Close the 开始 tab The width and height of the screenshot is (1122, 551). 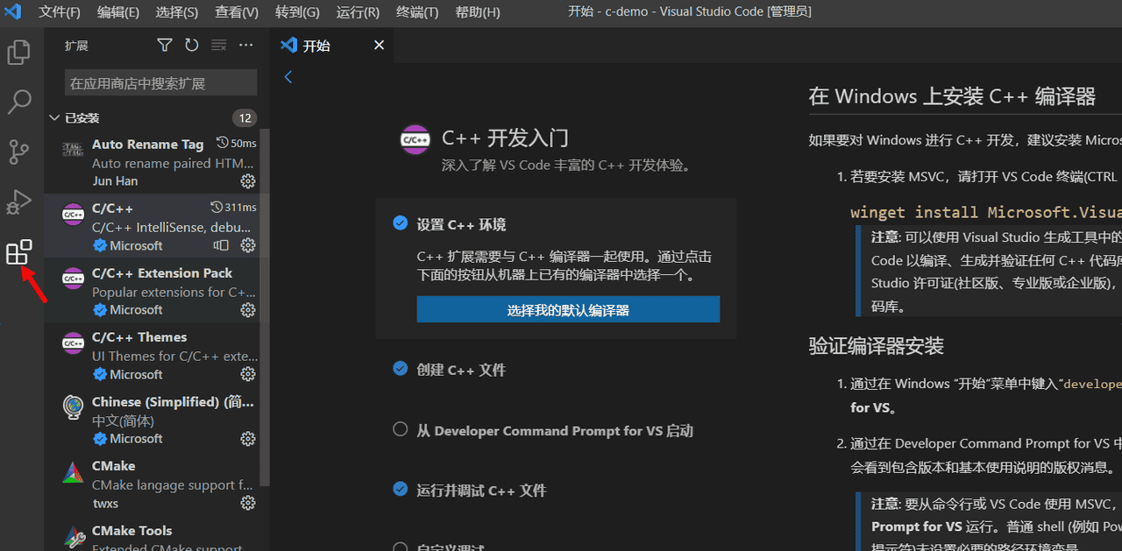pyautogui.click(x=379, y=46)
